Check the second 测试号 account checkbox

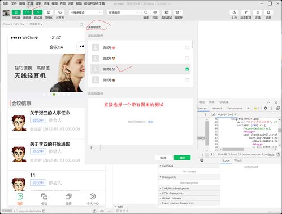pyautogui.click(x=187, y=58)
